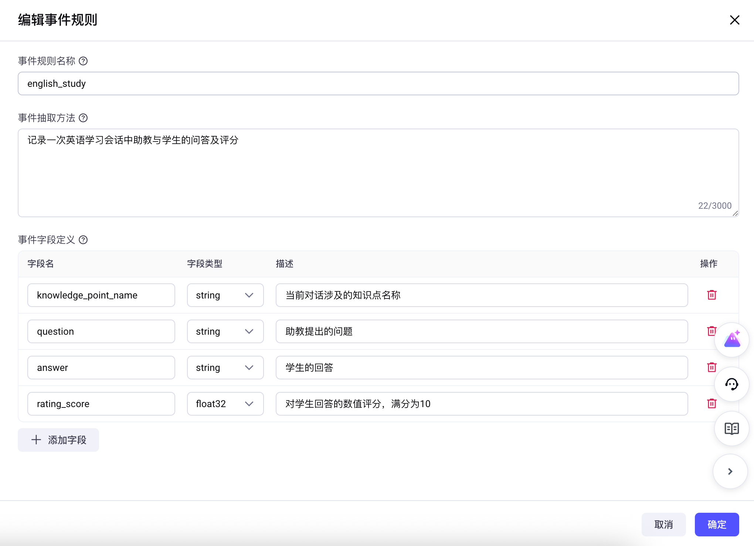Image resolution: width=754 pixels, height=546 pixels.
Task: Click help icon beside 事件规则名称
Action: (84, 61)
